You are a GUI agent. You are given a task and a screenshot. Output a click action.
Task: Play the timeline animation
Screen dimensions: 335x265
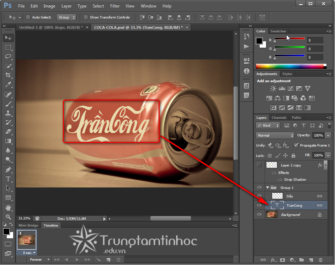coord(77,259)
